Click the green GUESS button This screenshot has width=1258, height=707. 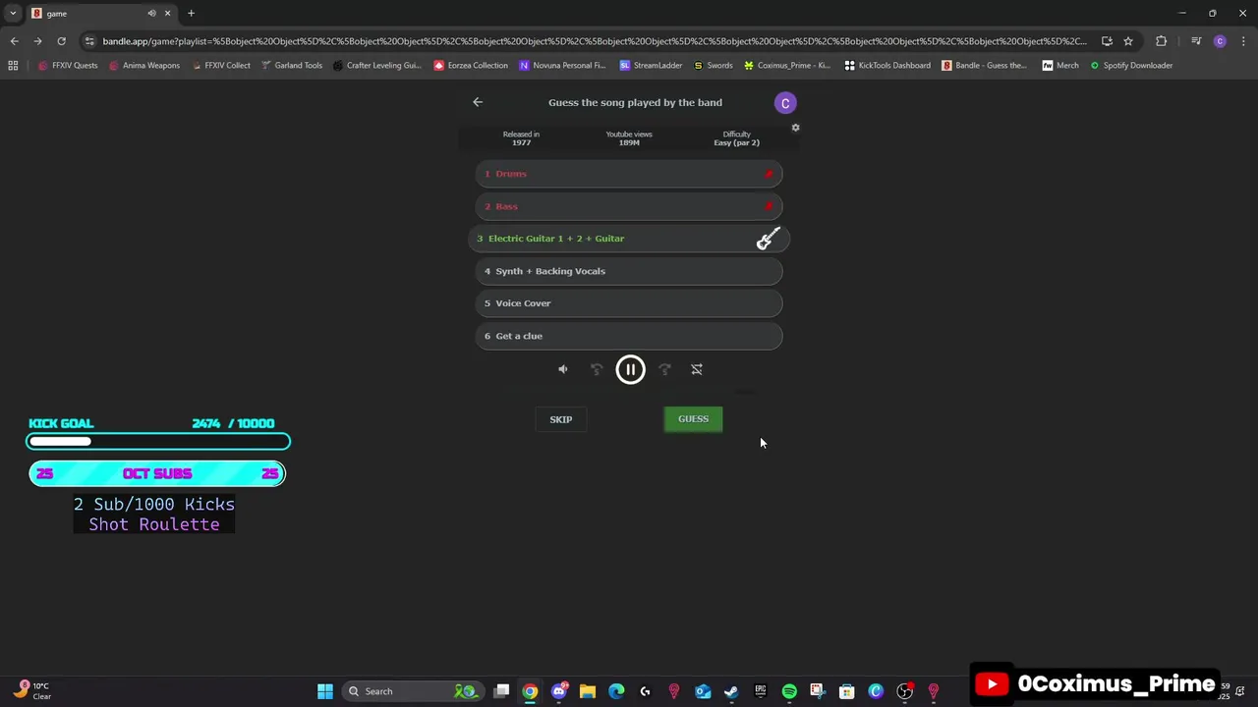click(693, 419)
